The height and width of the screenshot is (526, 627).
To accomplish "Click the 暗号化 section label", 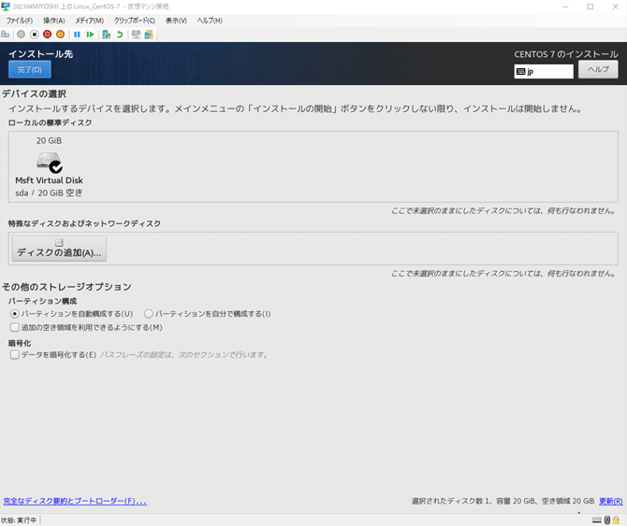I will (20, 343).
